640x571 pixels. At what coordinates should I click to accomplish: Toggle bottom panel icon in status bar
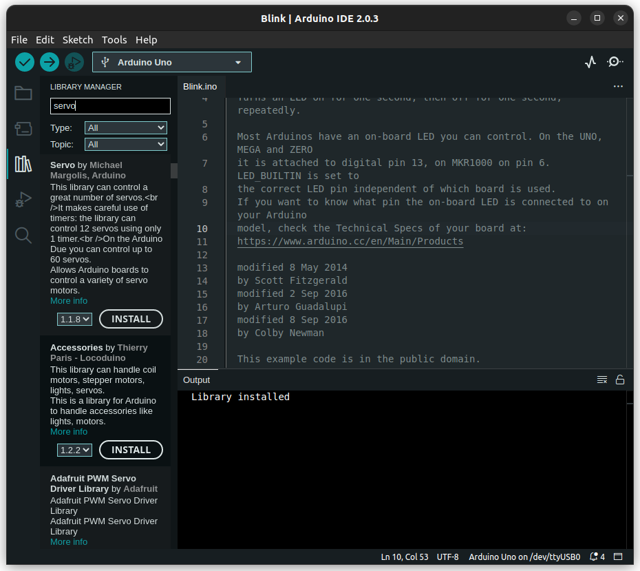click(x=618, y=557)
